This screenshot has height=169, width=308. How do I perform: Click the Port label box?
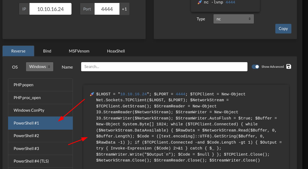[x=87, y=9]
